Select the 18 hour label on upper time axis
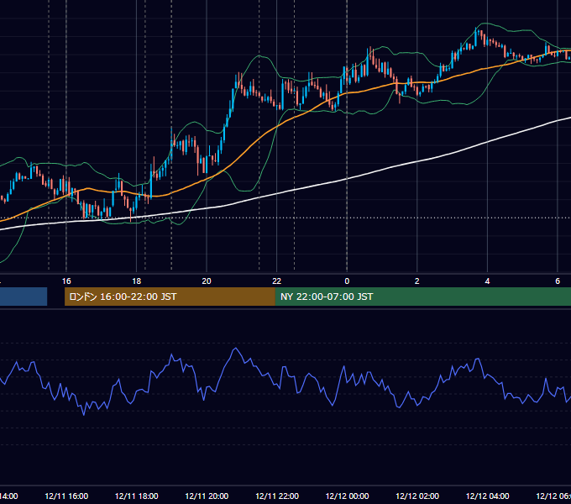This screenshot has width=571, height=504. coord(137,281)
